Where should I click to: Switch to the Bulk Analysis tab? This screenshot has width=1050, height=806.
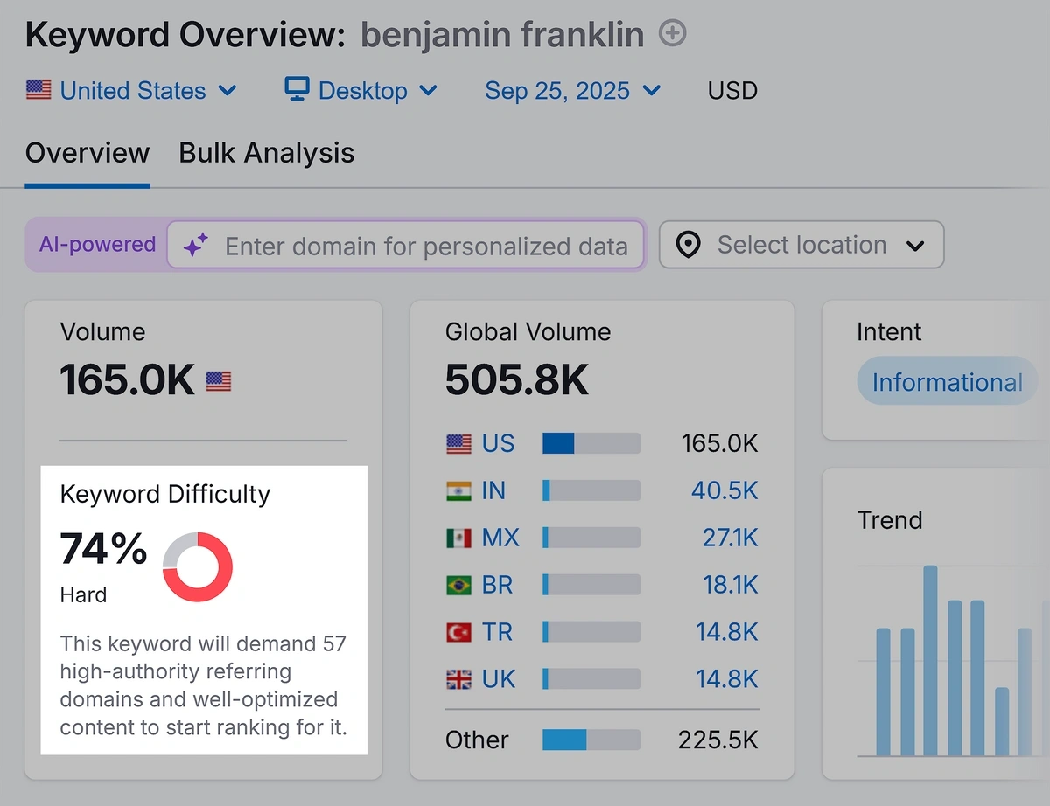(267, 153)
